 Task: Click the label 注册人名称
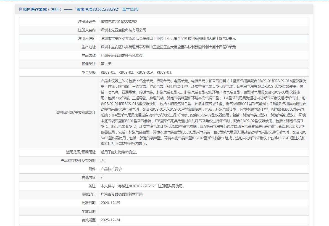87,30
